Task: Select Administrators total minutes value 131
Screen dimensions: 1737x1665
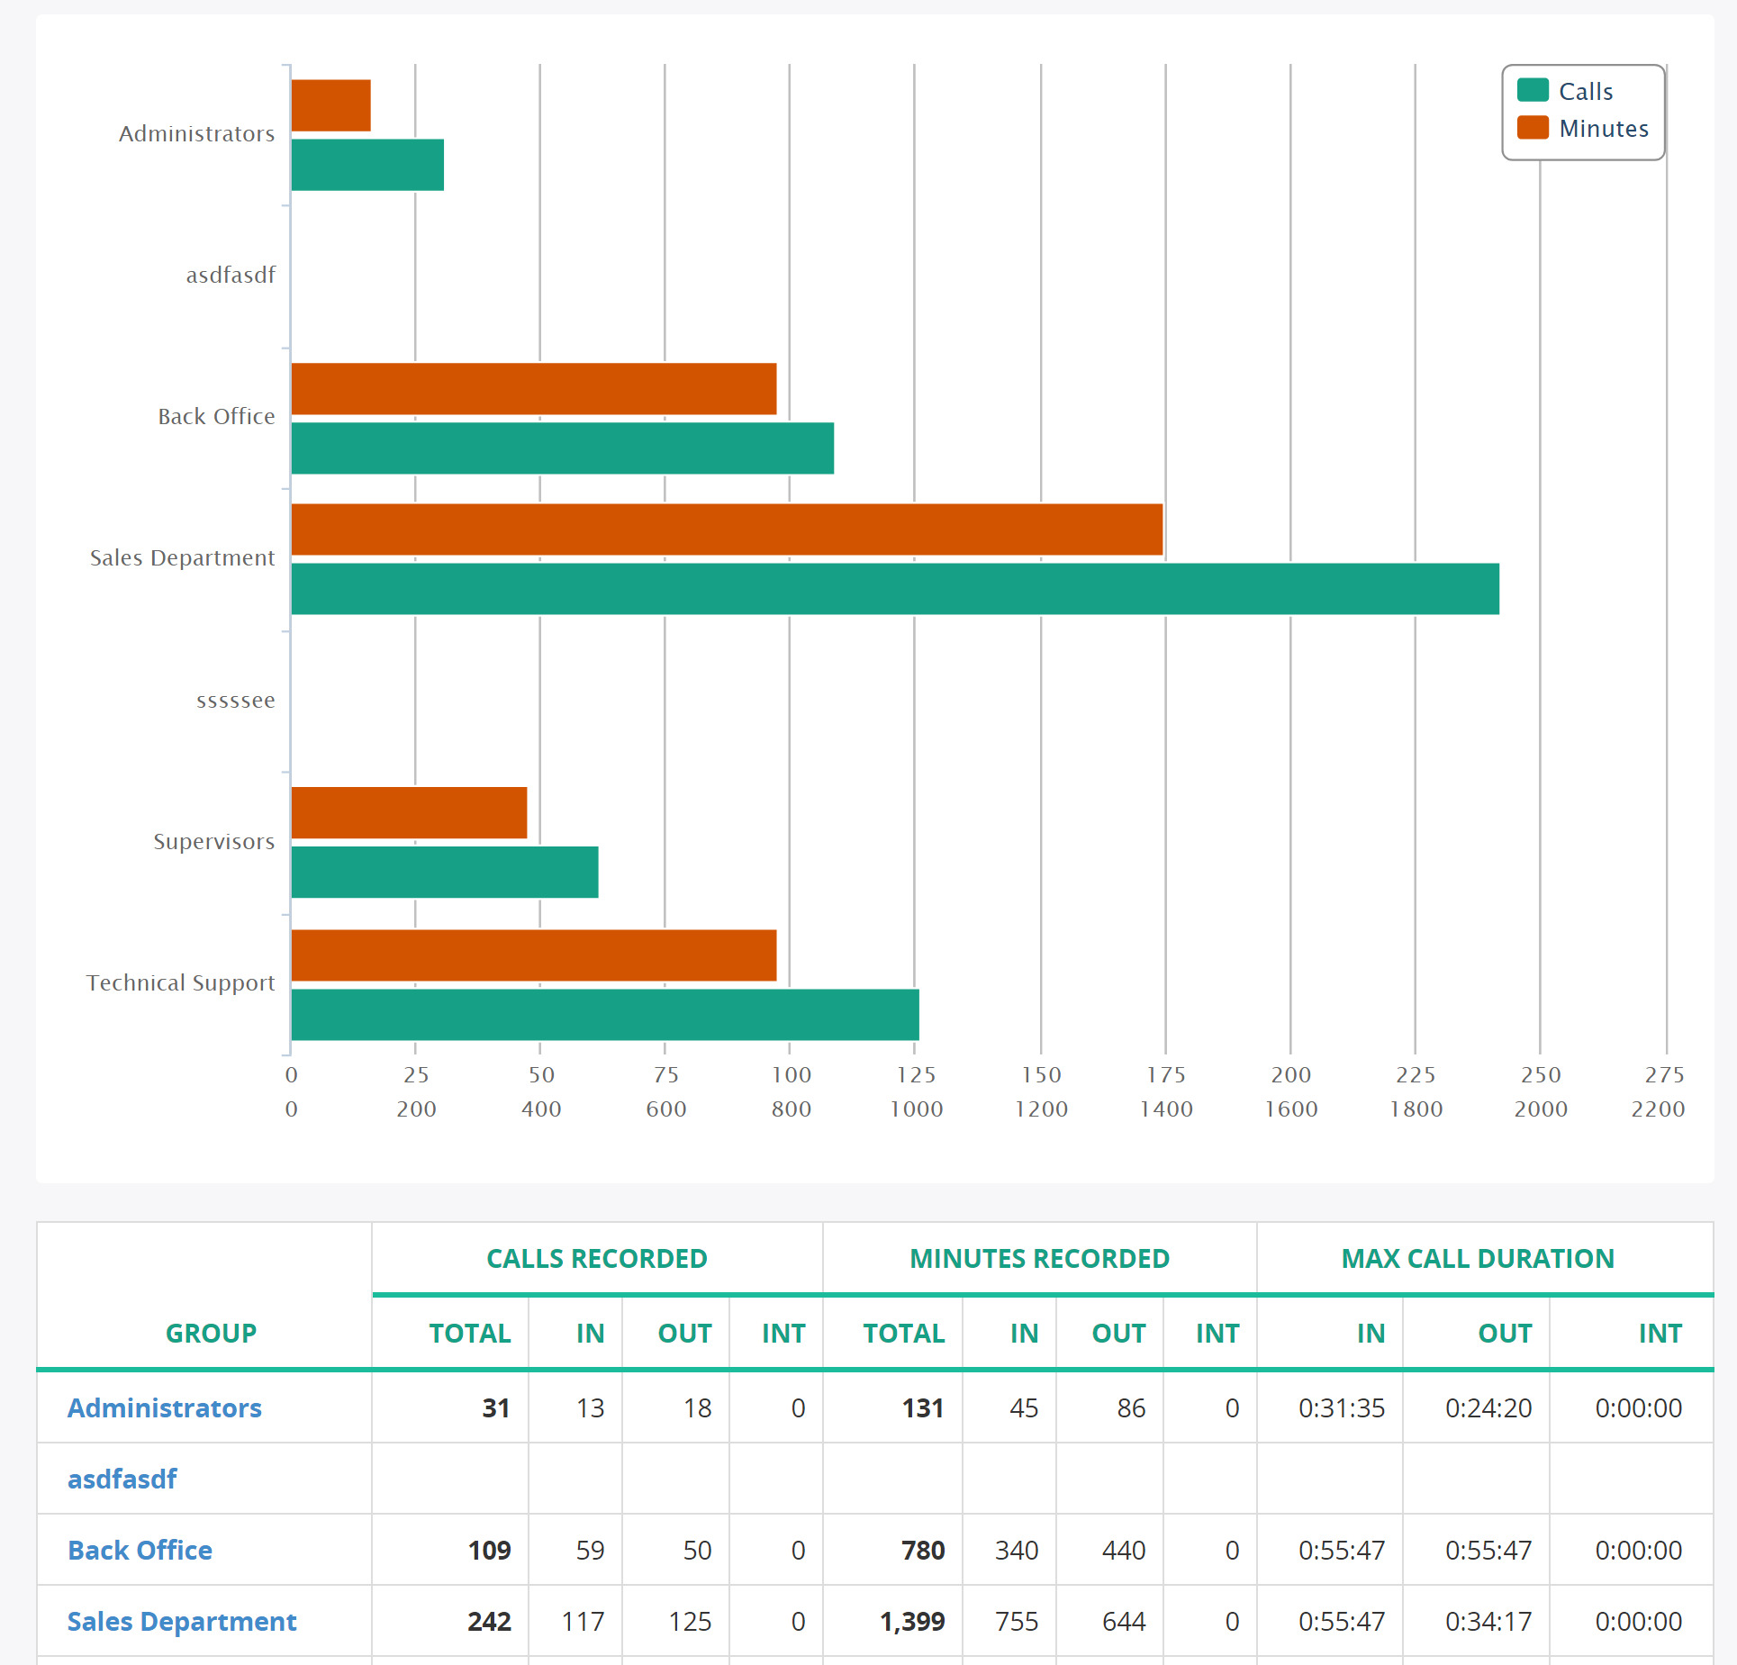Action: point(923,1407)
